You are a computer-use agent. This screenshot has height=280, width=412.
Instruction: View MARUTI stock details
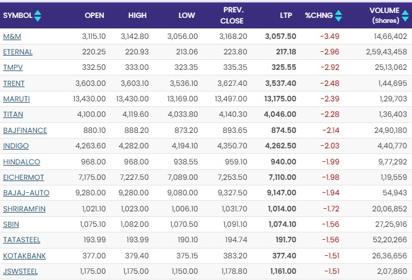pyautogui.click(x=16, y=99)
